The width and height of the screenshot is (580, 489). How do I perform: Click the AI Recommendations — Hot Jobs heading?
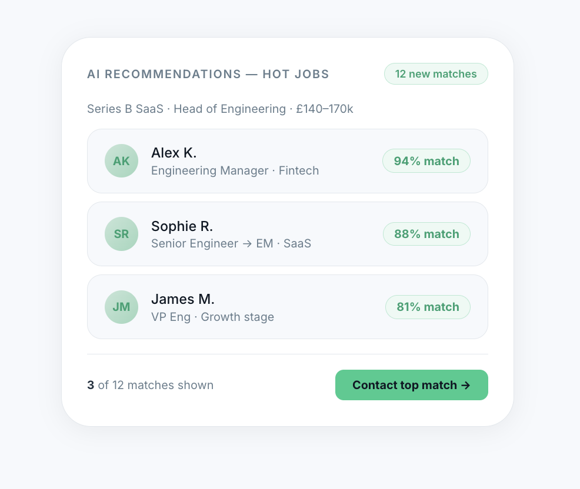click(208, 74)
